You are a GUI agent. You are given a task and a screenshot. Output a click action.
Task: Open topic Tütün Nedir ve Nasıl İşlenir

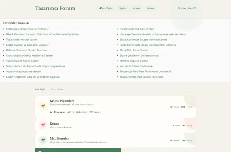coord(21,40)
